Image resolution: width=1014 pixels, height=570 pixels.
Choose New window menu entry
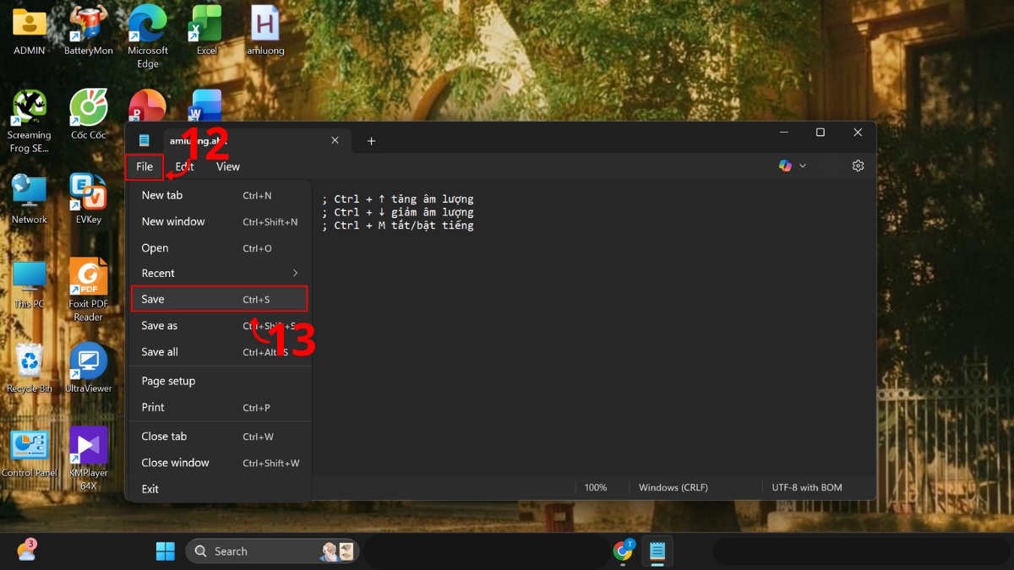coord(219,221)
